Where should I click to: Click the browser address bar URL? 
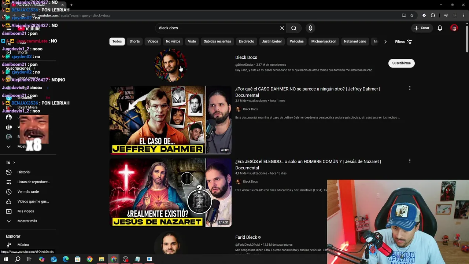tap(74, 15)
